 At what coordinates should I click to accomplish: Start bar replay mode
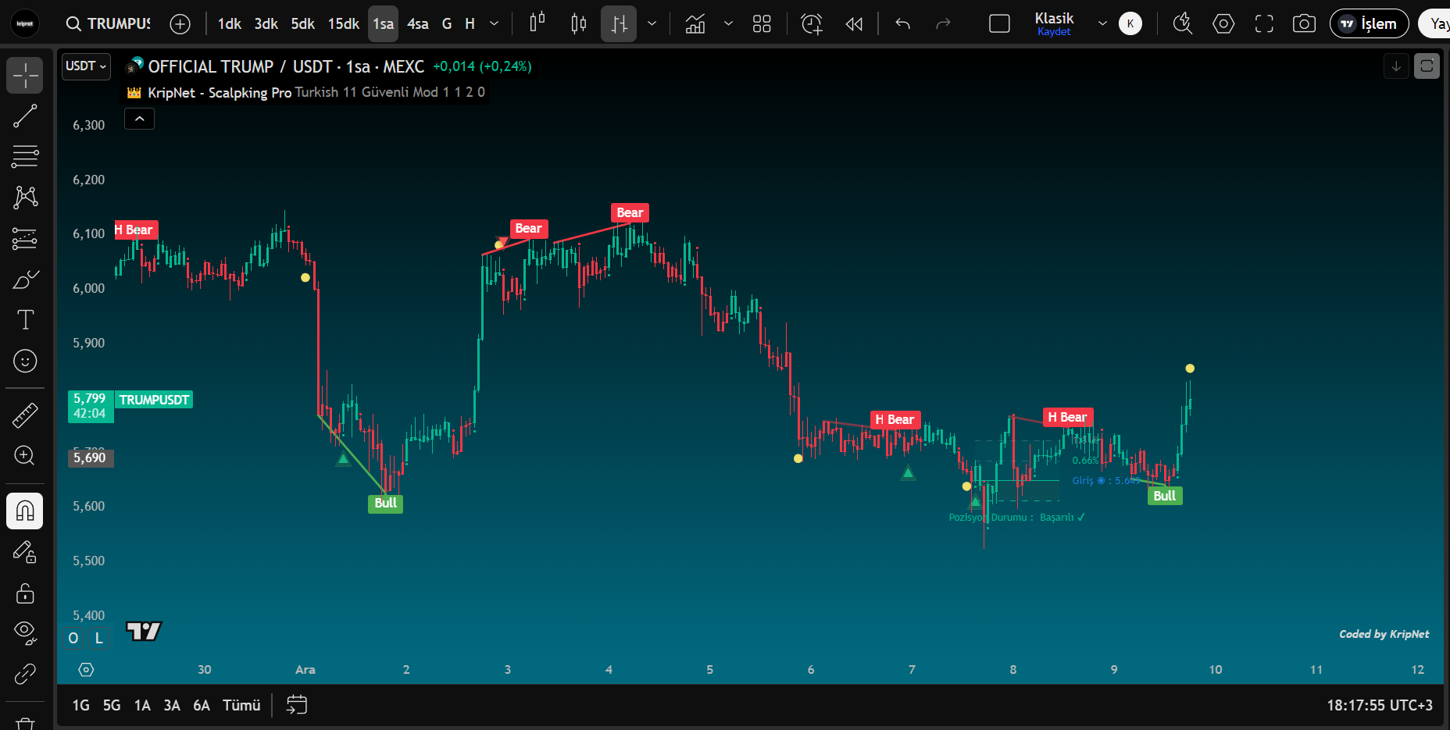(x=854, y=23)
